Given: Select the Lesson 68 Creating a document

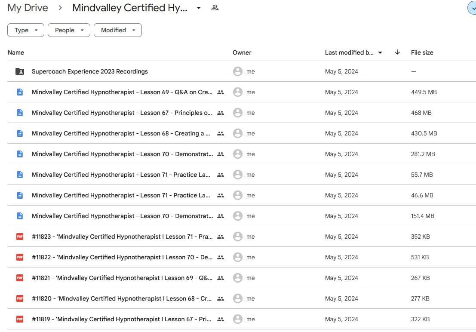Looking at the screenshot, I should click(x=120, y=133).
